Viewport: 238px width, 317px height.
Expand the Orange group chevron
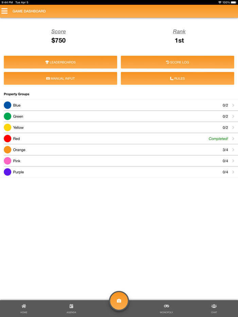point(233,150)
